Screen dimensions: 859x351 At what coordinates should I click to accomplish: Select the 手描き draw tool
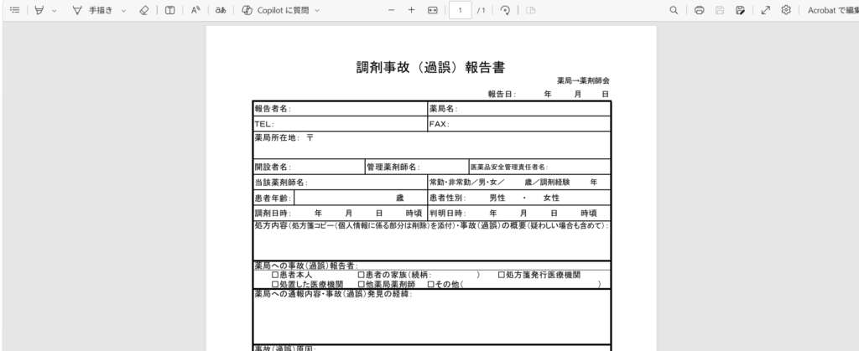click(x=92, y=10)
